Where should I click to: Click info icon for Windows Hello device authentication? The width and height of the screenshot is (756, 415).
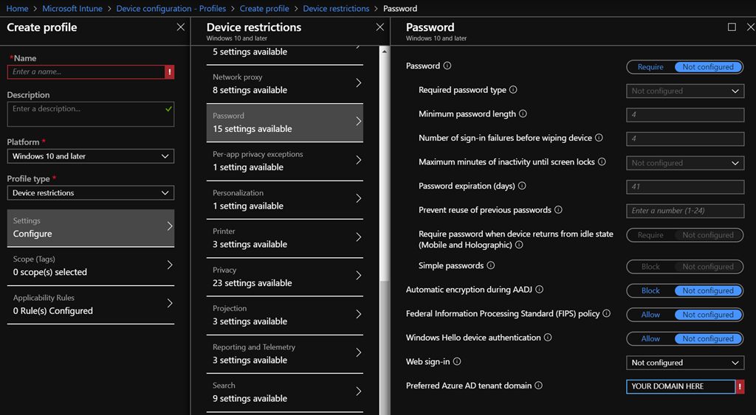[x=548, y=338]
